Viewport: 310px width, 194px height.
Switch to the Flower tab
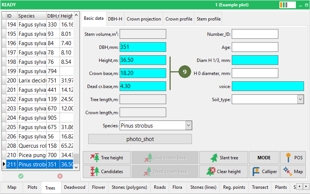pyautogui.click(x=98, y=187)
